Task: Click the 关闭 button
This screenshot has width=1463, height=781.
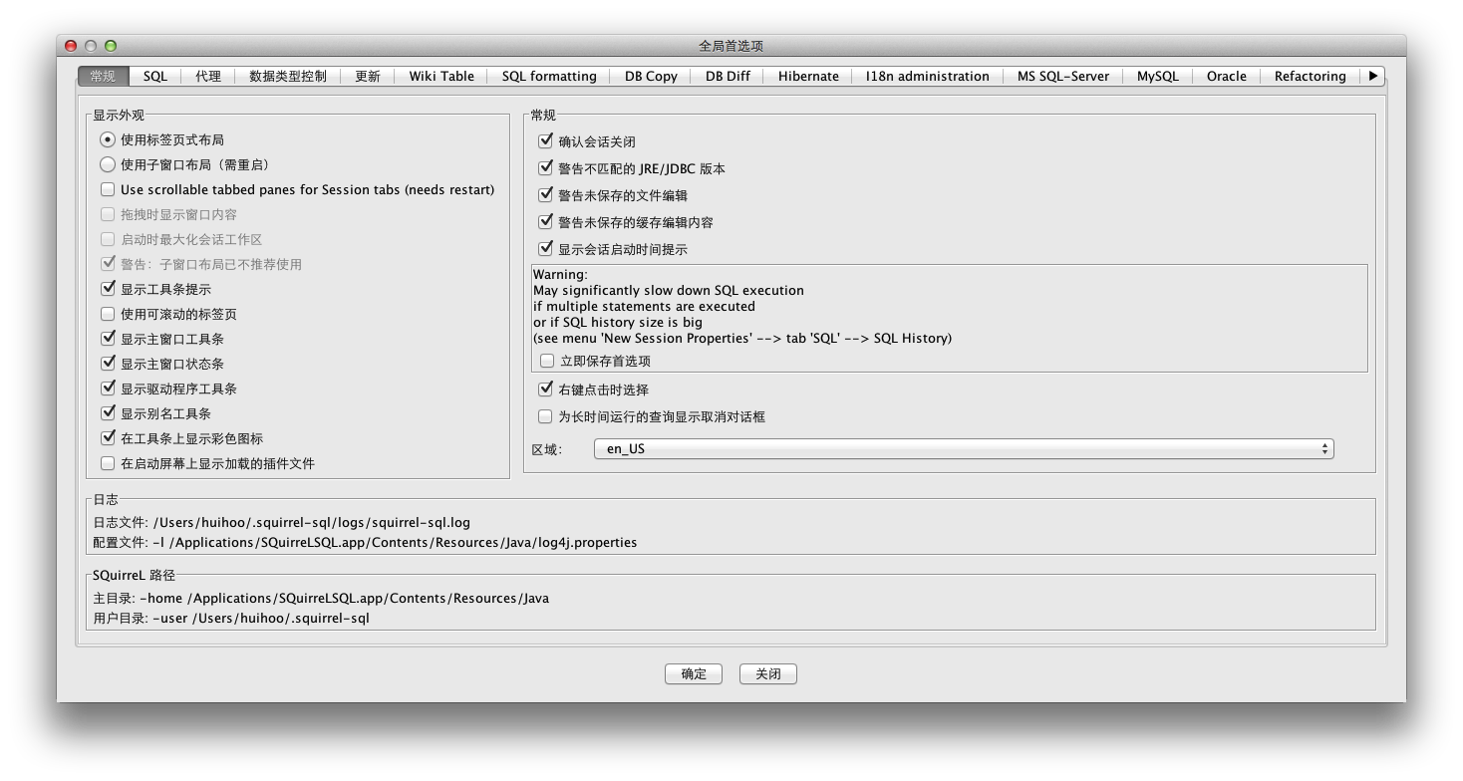Action: [x=767, y=674]
